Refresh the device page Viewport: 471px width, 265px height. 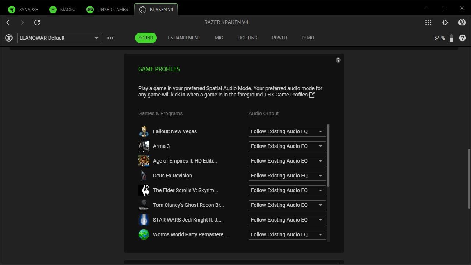[x=37, y=22]
